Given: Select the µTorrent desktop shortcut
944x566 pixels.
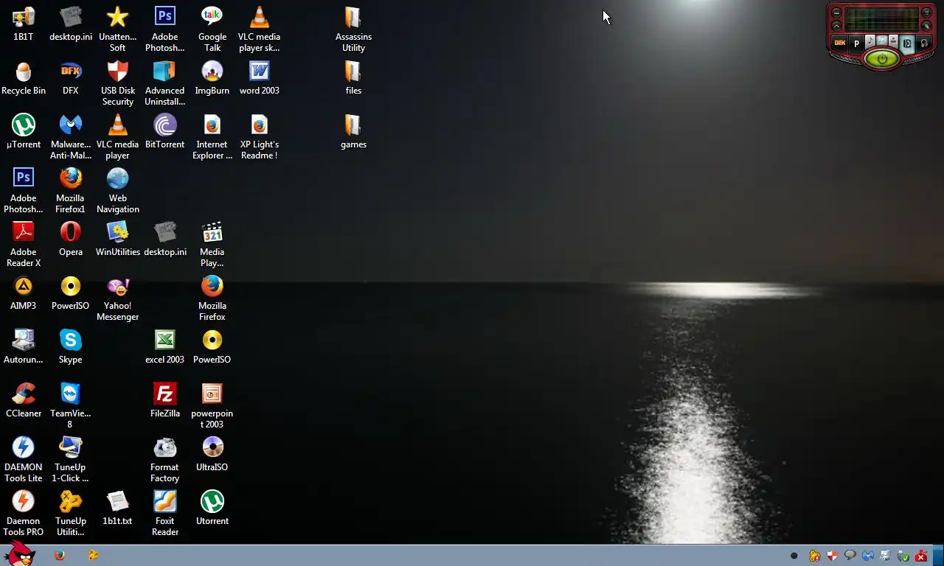Looking at the screenshot, I should coord(24,132).
